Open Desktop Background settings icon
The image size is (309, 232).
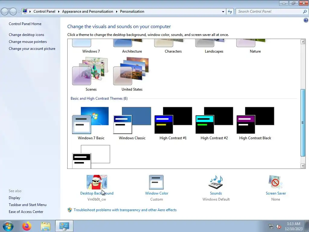pos(97,182)
